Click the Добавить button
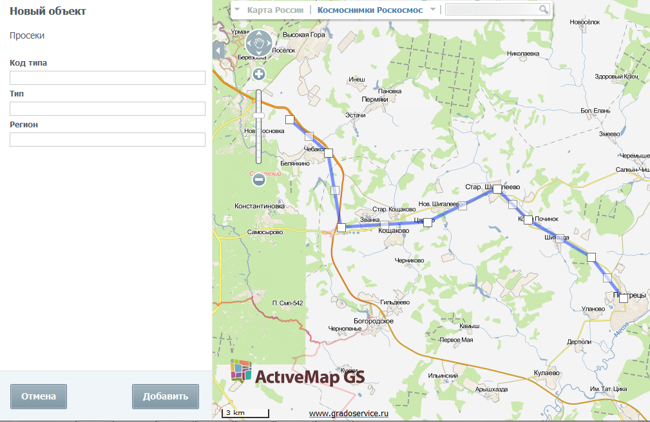 click(x=166, y=396)
